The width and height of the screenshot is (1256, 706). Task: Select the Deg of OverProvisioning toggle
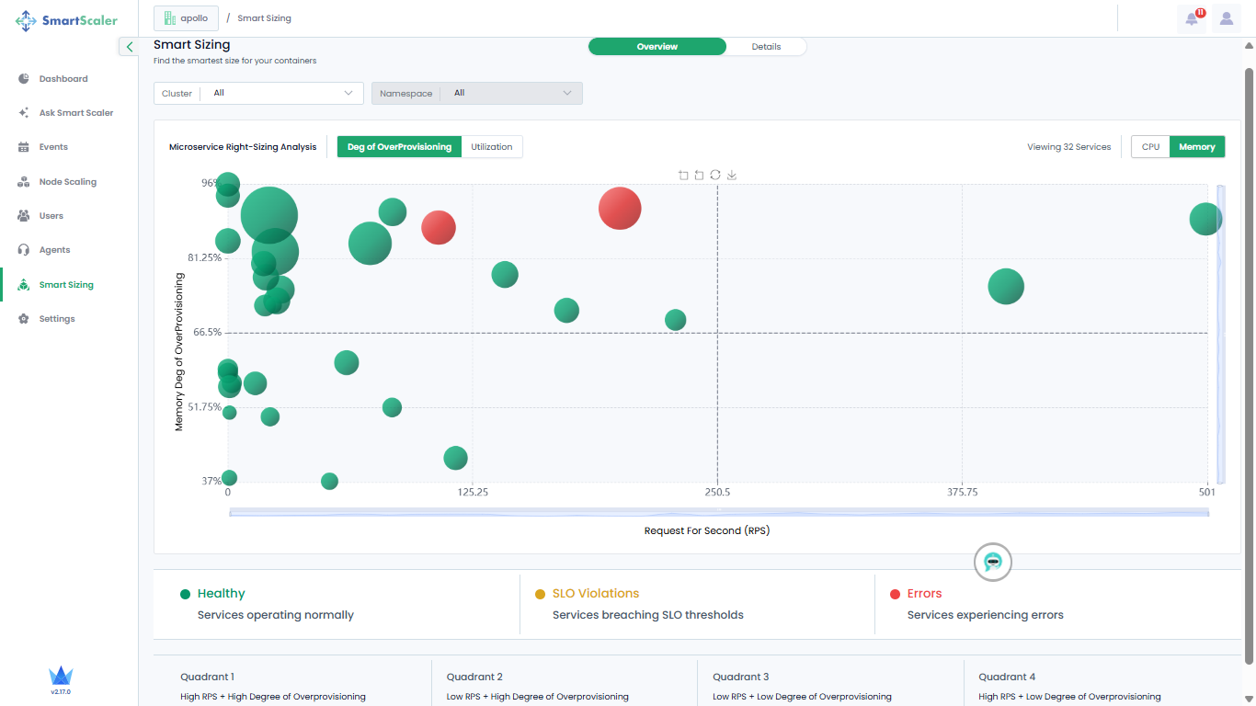399,147
